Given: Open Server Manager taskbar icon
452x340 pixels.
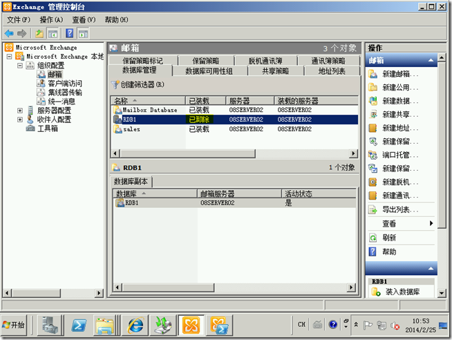Looking at the screenshot, I should [x=50, y=325].
